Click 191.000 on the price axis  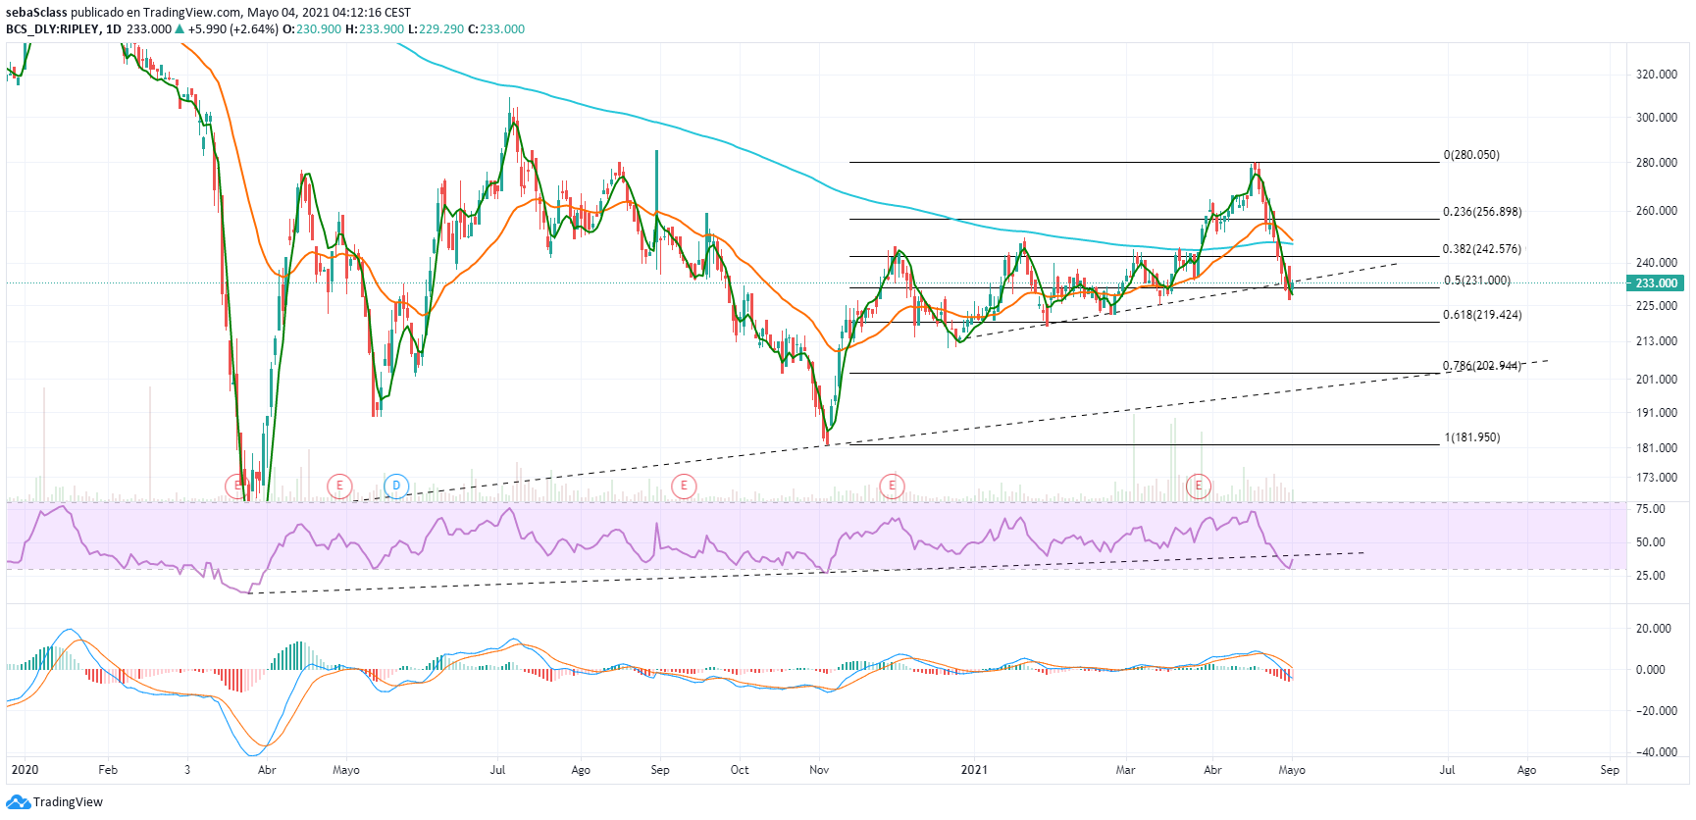[x=1657, y=413]
